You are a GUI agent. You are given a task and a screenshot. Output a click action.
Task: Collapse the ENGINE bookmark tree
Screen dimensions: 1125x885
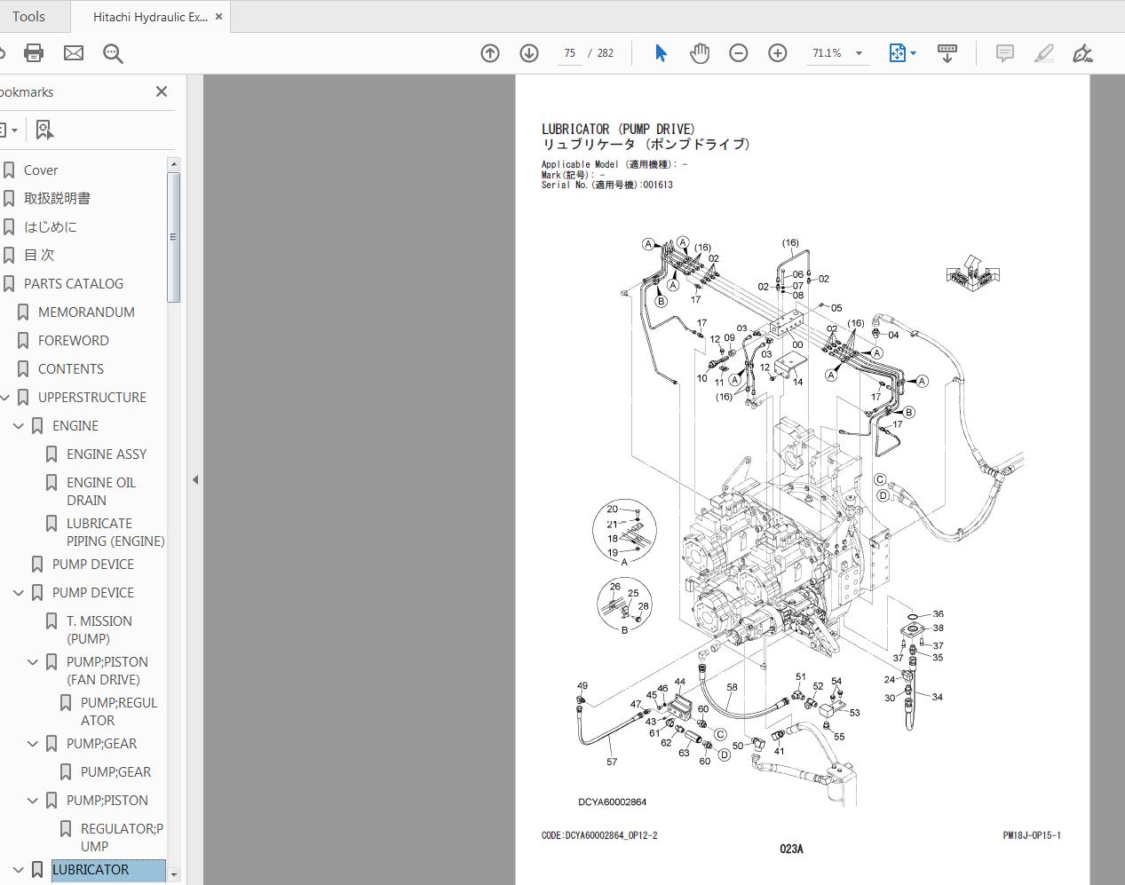19,426
